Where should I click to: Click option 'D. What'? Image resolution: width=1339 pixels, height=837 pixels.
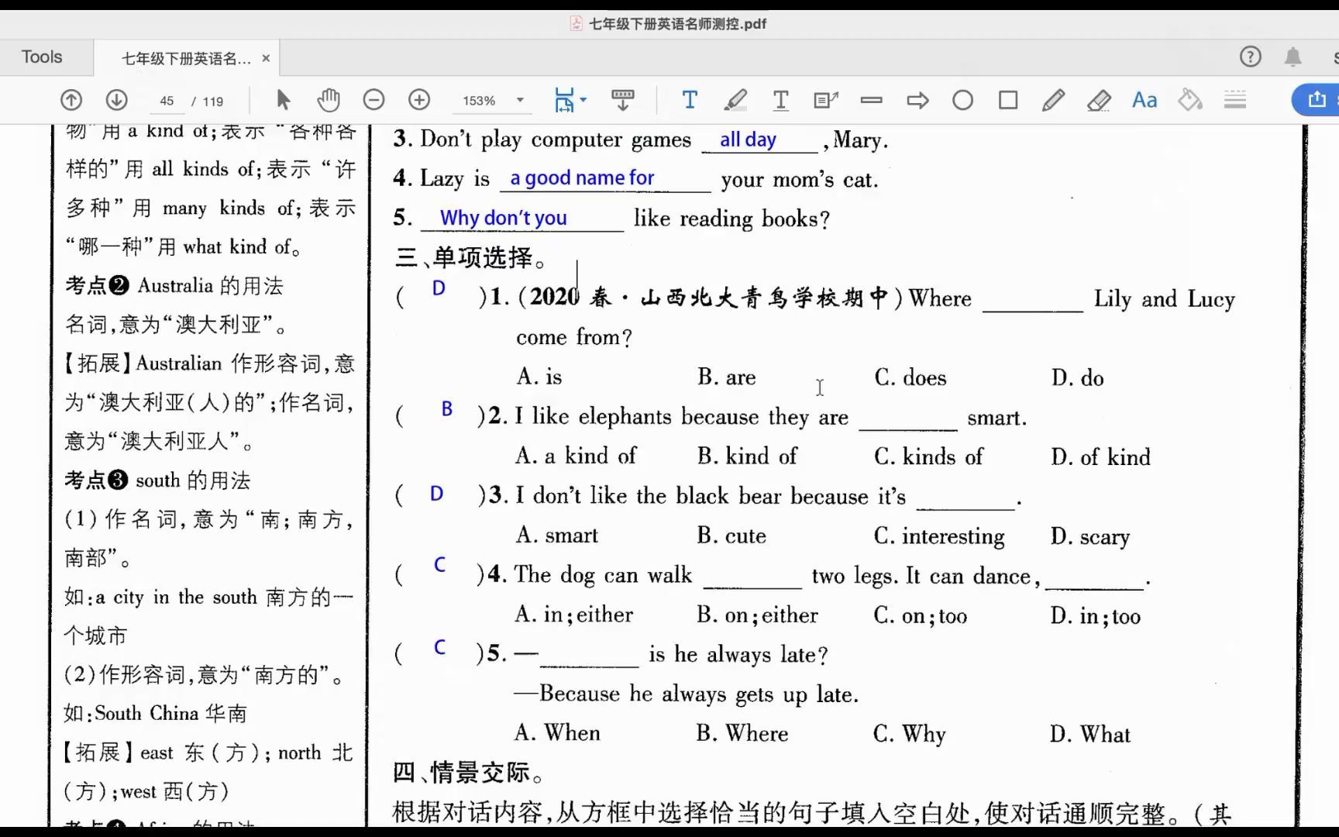pyautogui.click(x=1090, y=734)
